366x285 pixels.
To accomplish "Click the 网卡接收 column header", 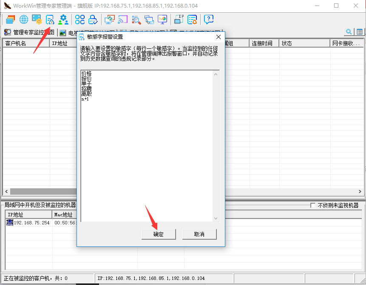I will click(x=346, y=43).
